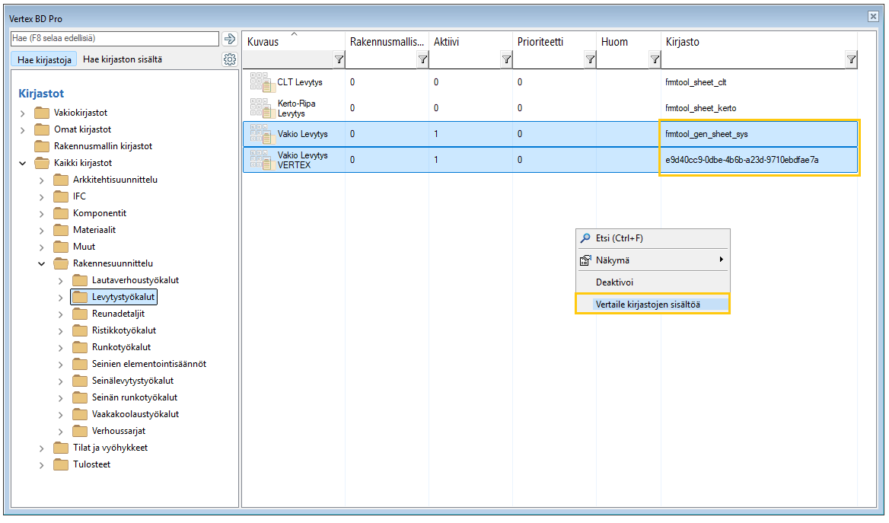Viewport: 889px width, 523px height.
Task: Click the IFC folder icon
Action: 61,196
